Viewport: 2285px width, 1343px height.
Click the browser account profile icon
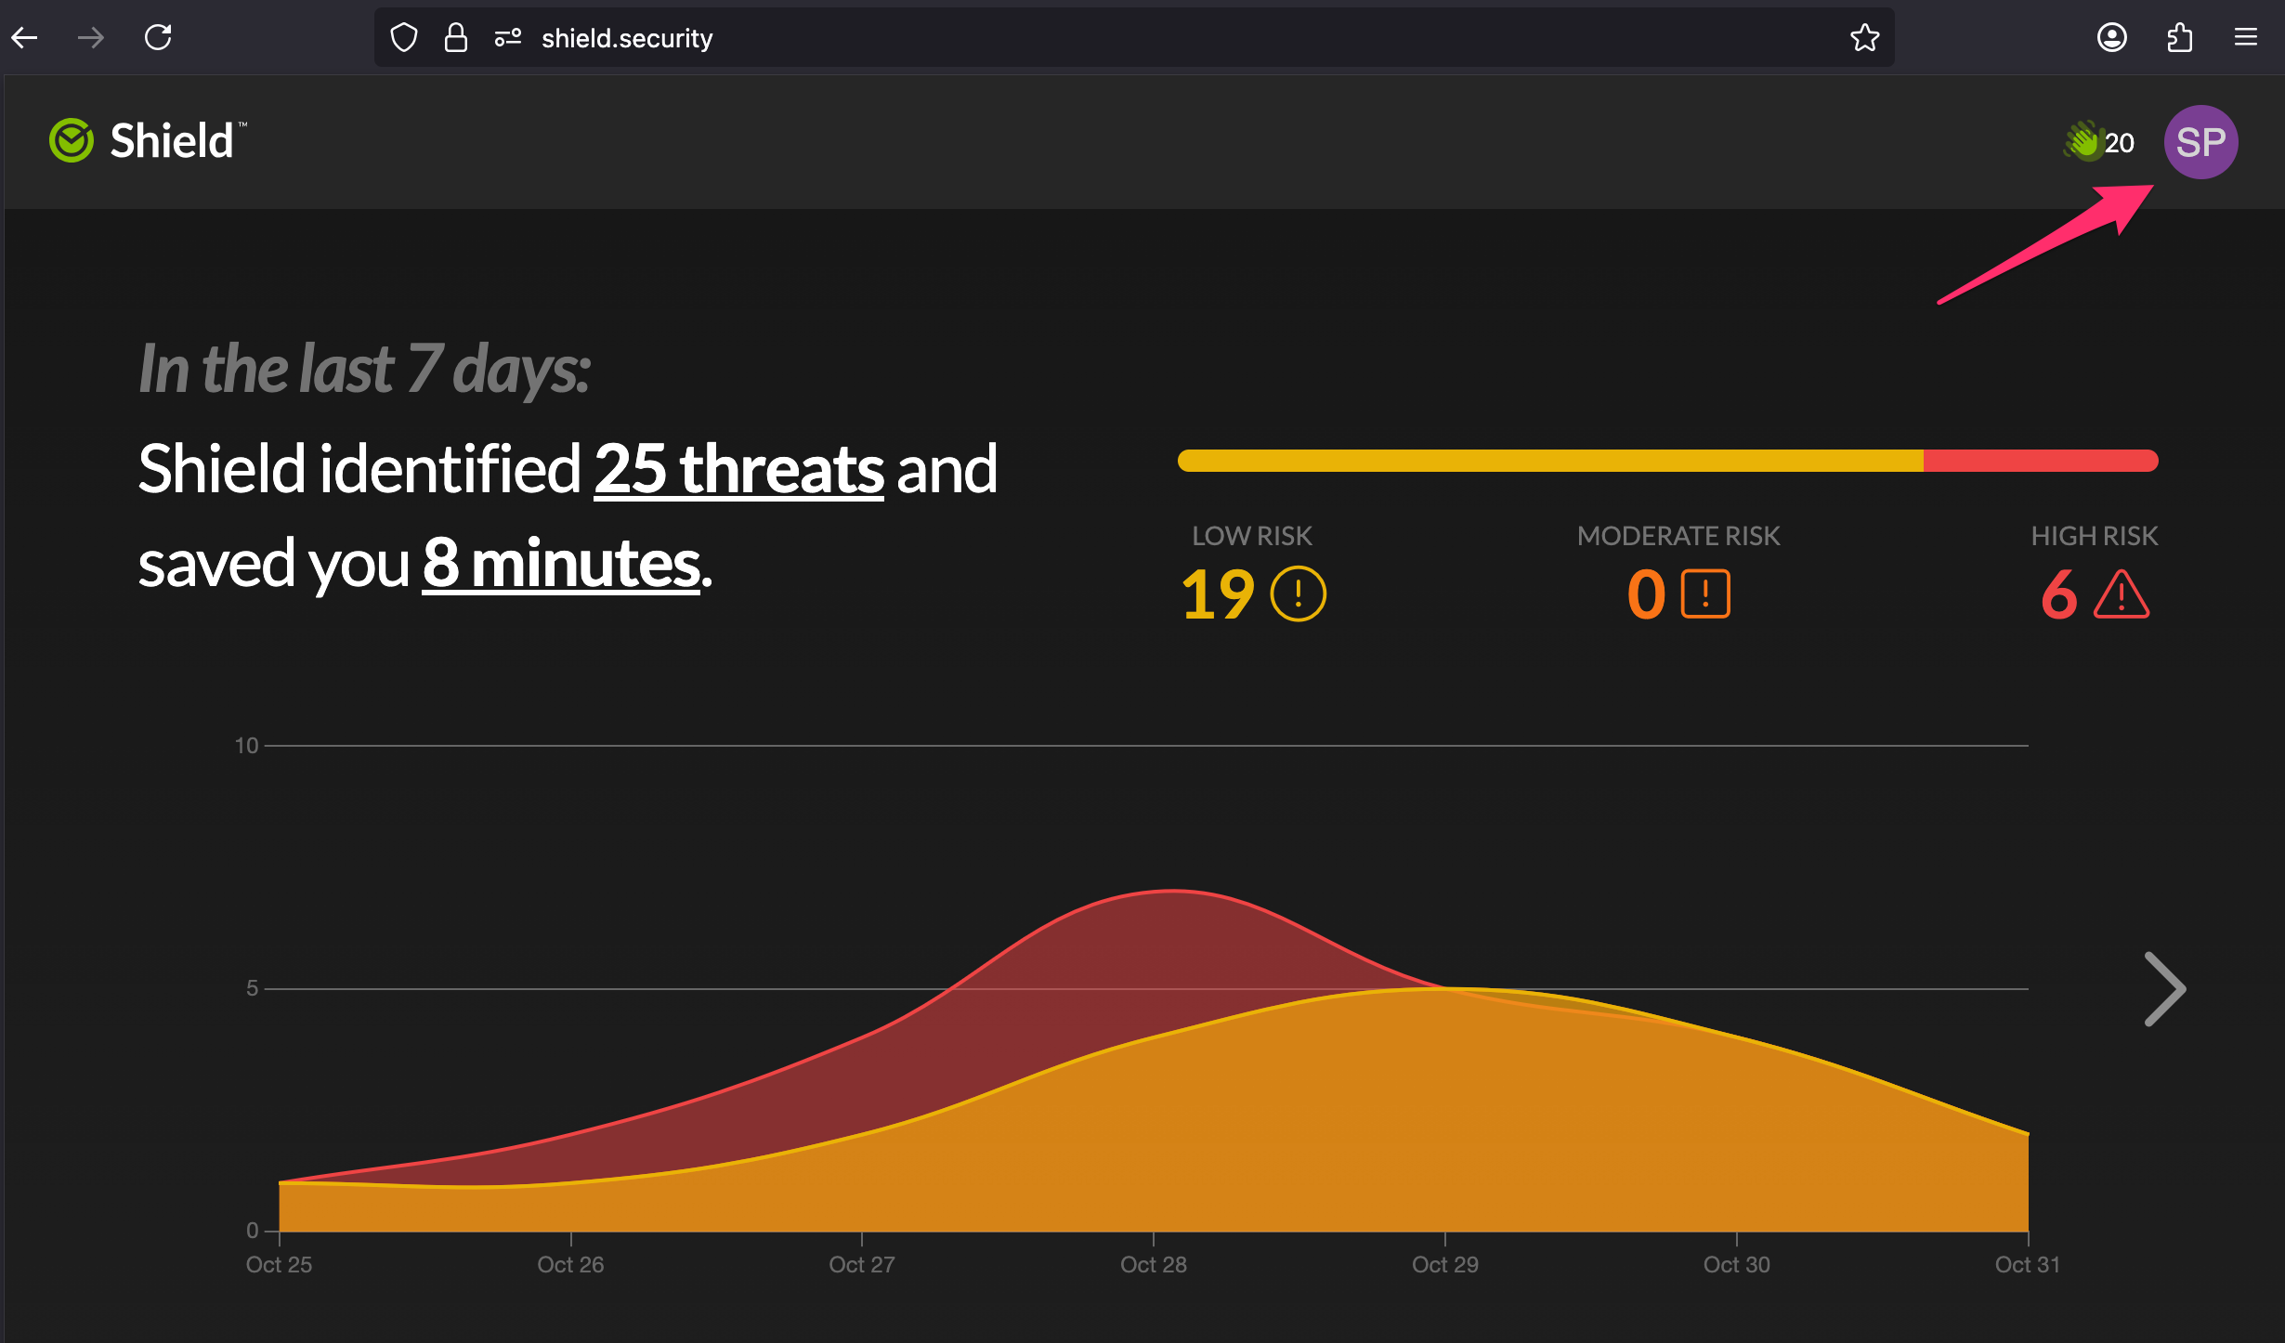click(x=2111, y=38)
